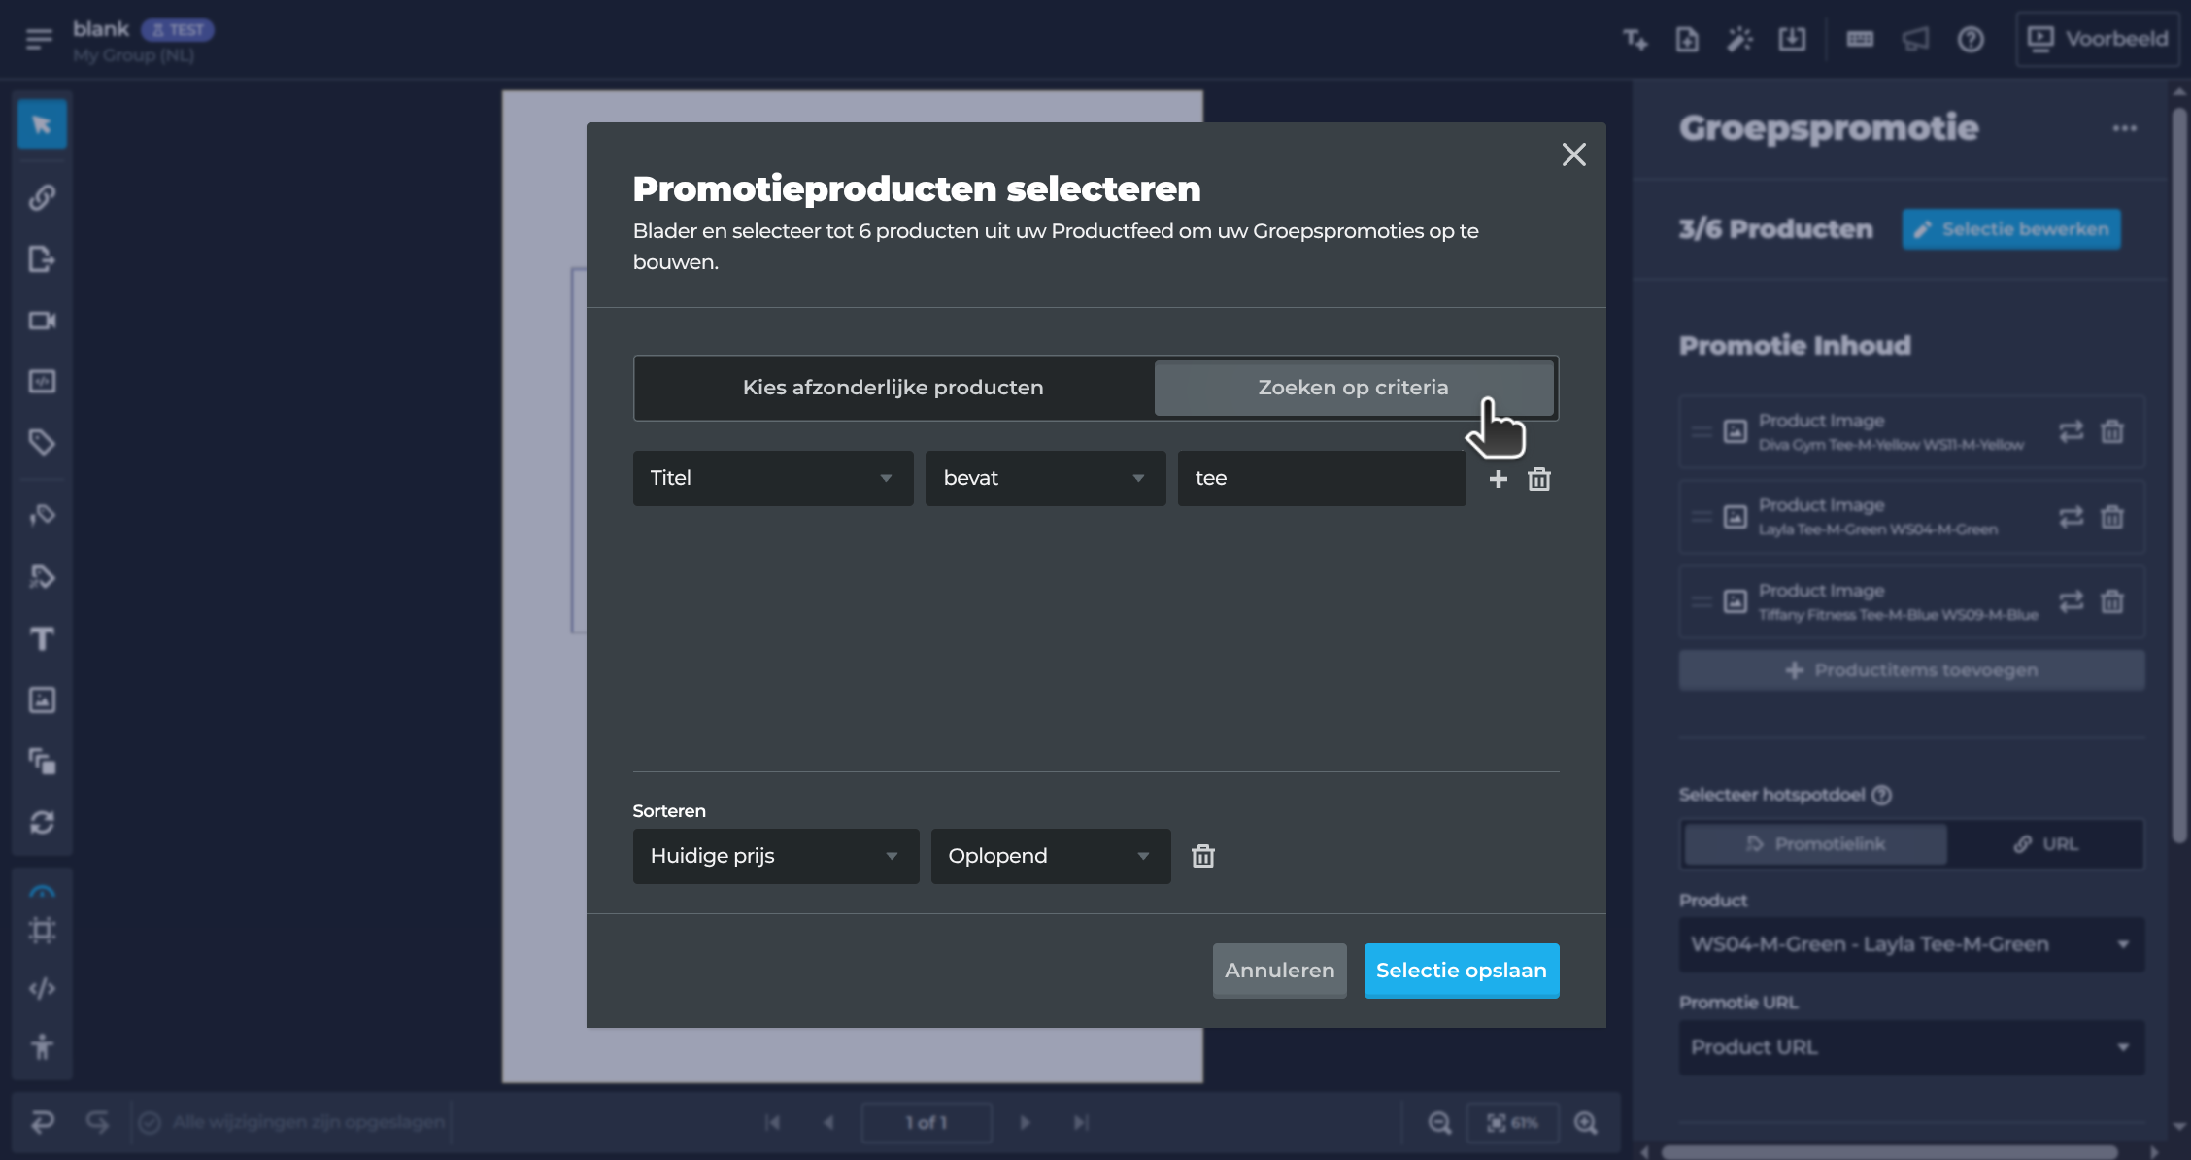This screenshot has height=1160, width=2191.
Task: Select the link tool in left toolbar
Action: [x=42, y=198]
